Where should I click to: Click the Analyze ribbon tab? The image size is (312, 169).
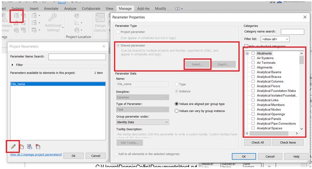(x=70, y=9)
